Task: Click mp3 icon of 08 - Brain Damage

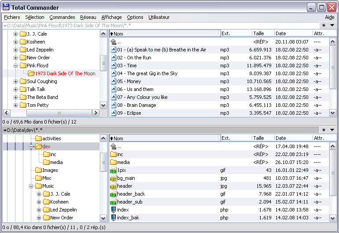Action: pyautogui.click(x=114, y=105)
